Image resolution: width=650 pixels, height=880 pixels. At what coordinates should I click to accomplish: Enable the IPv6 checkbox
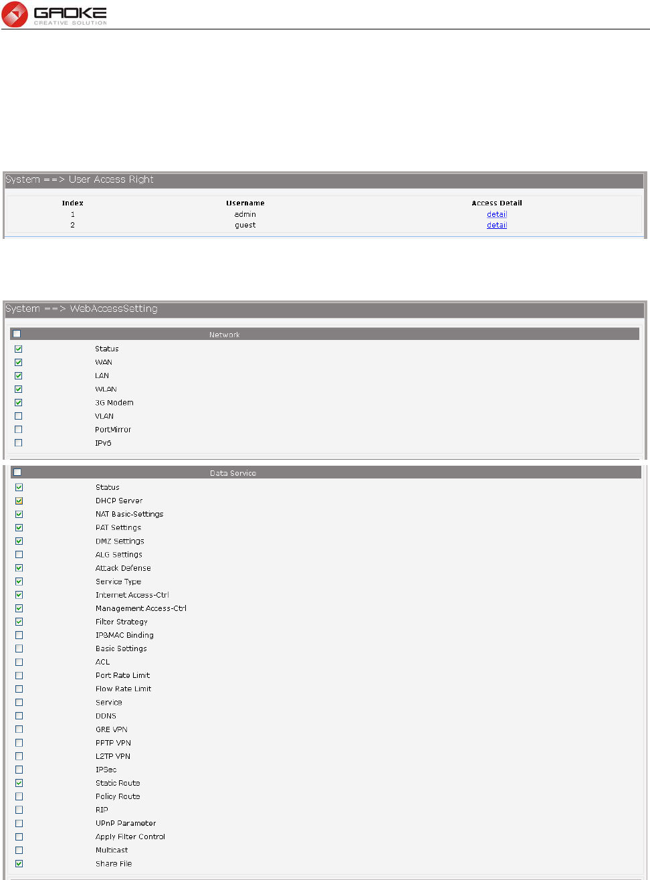pos(19,442)
